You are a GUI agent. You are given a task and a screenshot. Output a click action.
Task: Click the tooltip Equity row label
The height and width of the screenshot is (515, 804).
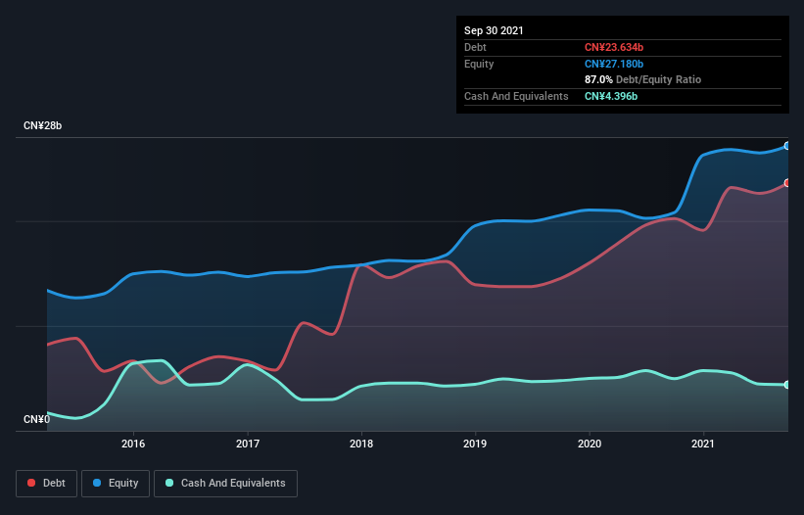pos(479,64)
